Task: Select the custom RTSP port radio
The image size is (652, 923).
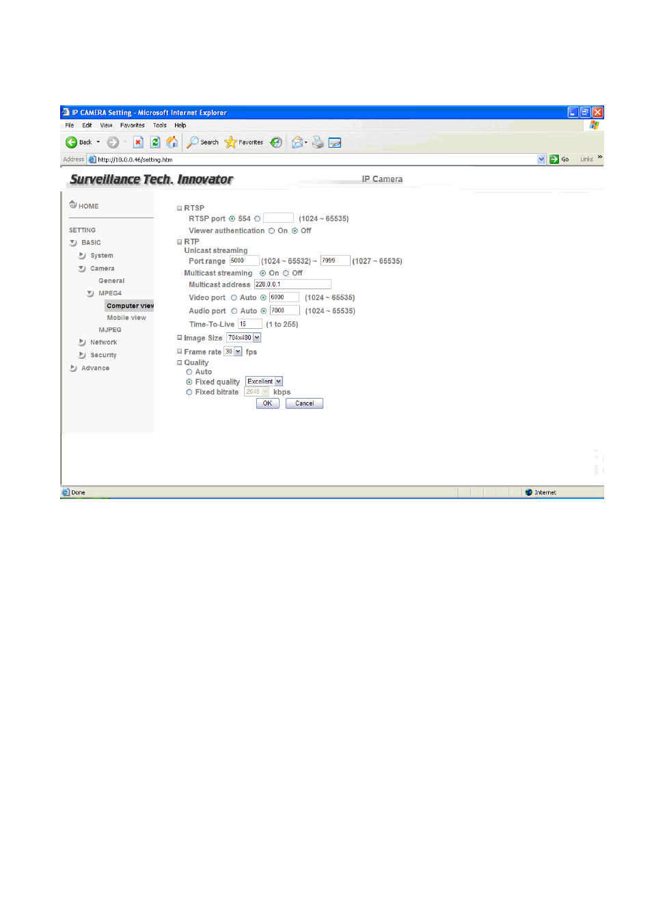Action: 257,219
